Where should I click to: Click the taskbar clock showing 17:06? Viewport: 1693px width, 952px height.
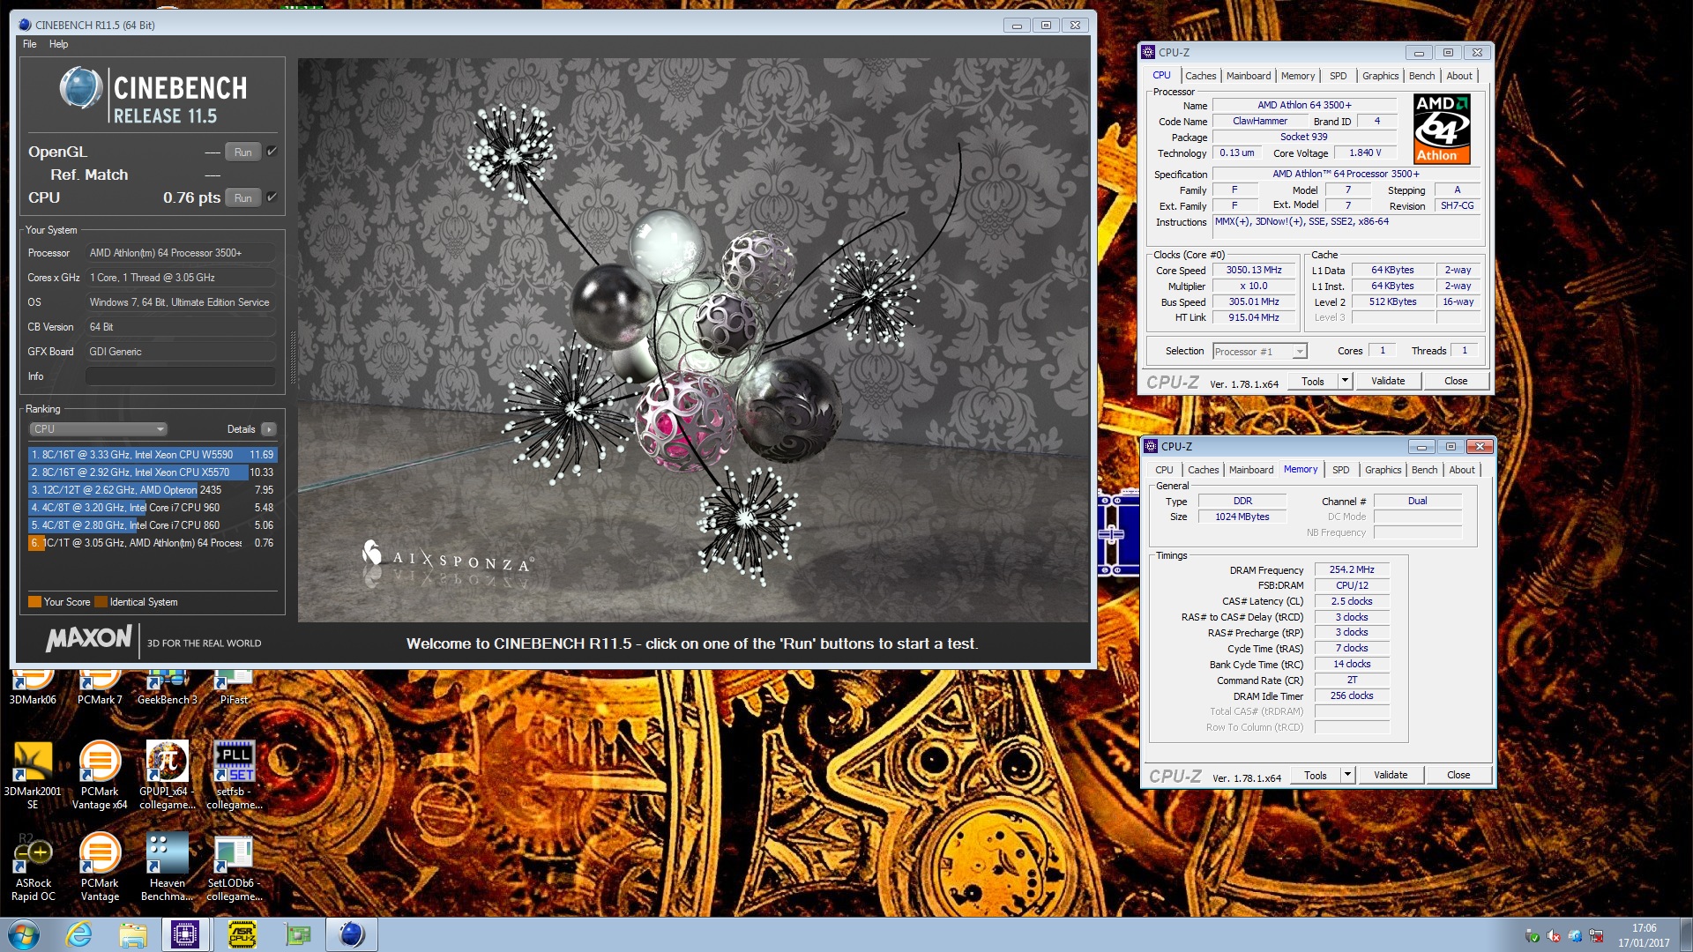pos(1644,935)
